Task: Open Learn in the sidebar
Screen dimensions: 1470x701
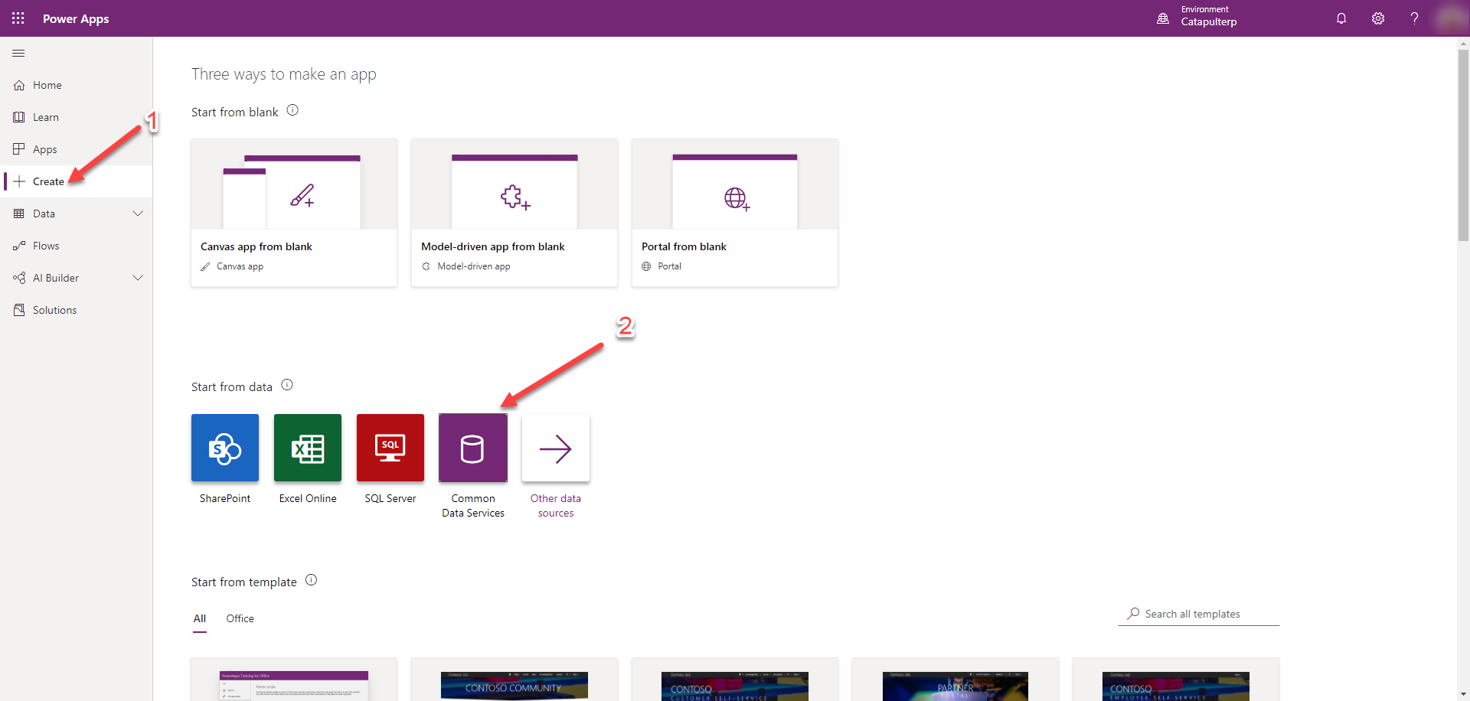Action: tap(77, 117)
